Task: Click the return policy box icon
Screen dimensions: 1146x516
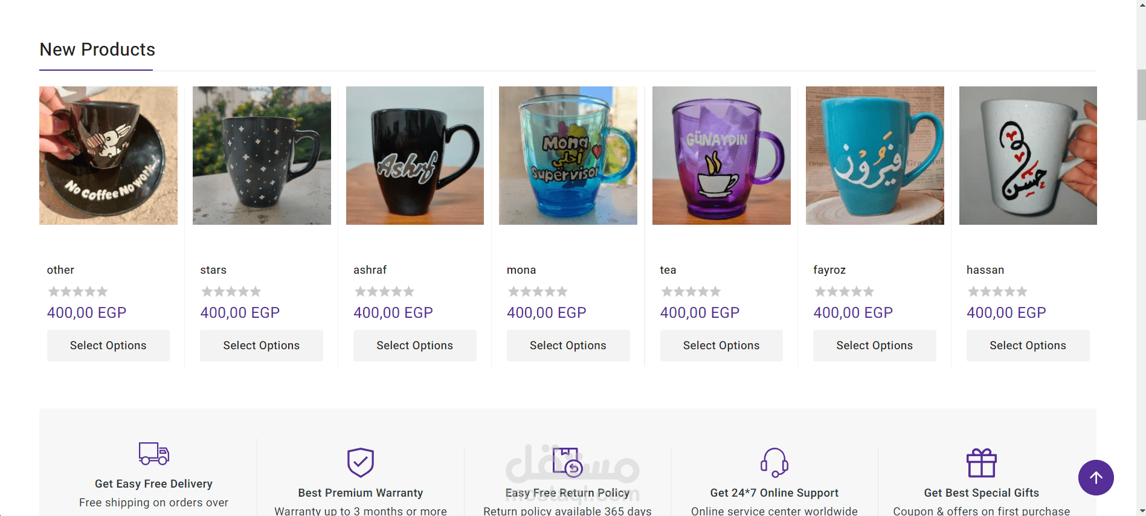Action: 567,462
